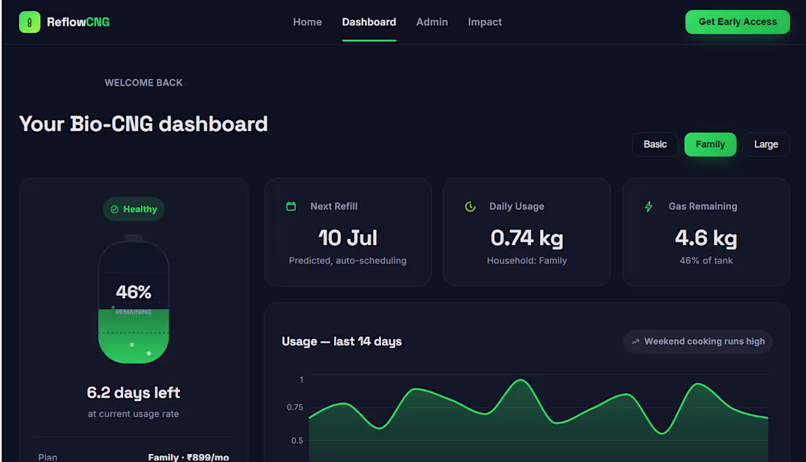
Task: Select the Family household plan option
Action: 710,144
